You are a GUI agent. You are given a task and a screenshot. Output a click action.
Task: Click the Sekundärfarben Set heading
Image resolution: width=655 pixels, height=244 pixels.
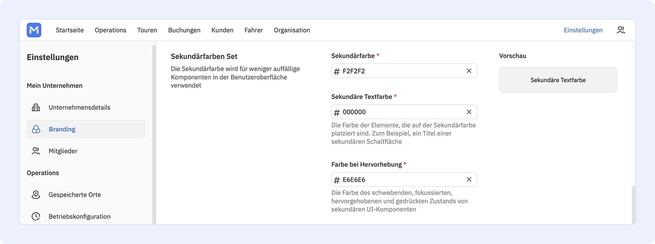click(204, 56)
